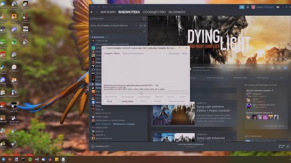Open Dying Light Enhanced news article
The width and height of the screenshot is (291, 163).
pos(211,138)
